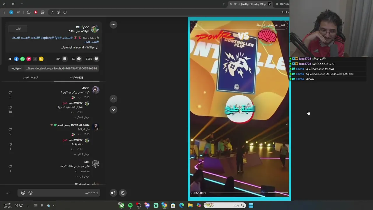Screen dimensions: 373x210
Task: Open the w1llyvv profile avatar
Action: click(x=95, y=29)
